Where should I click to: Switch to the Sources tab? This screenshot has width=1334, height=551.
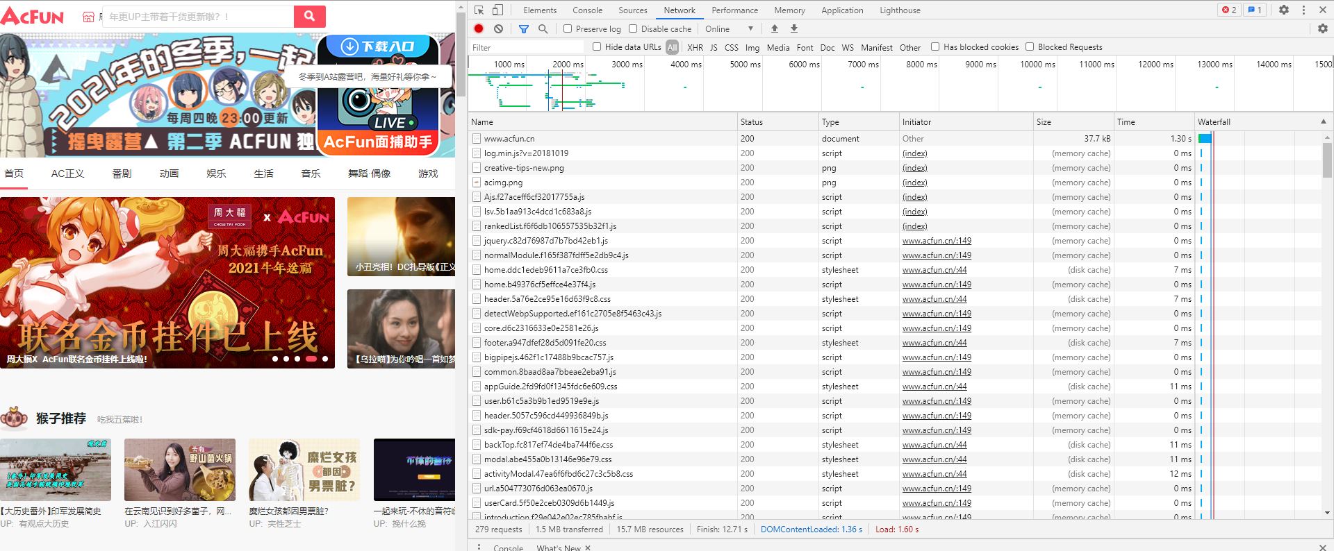point(632,10)
